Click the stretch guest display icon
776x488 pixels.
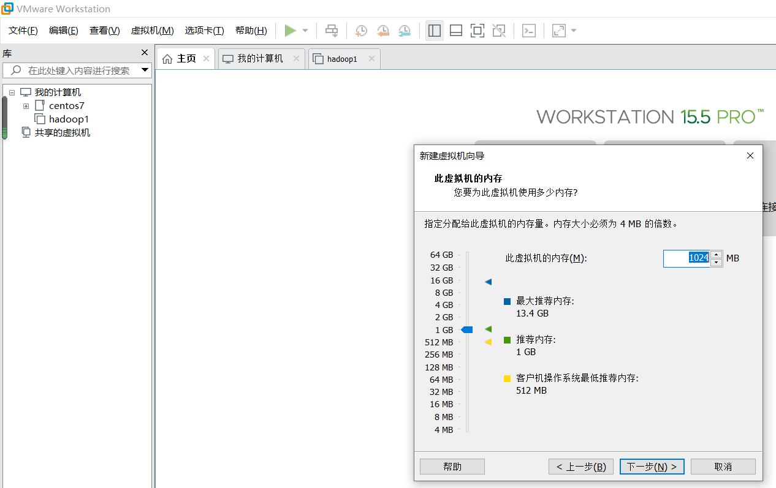pyautogui.click(x=559, y=31)
